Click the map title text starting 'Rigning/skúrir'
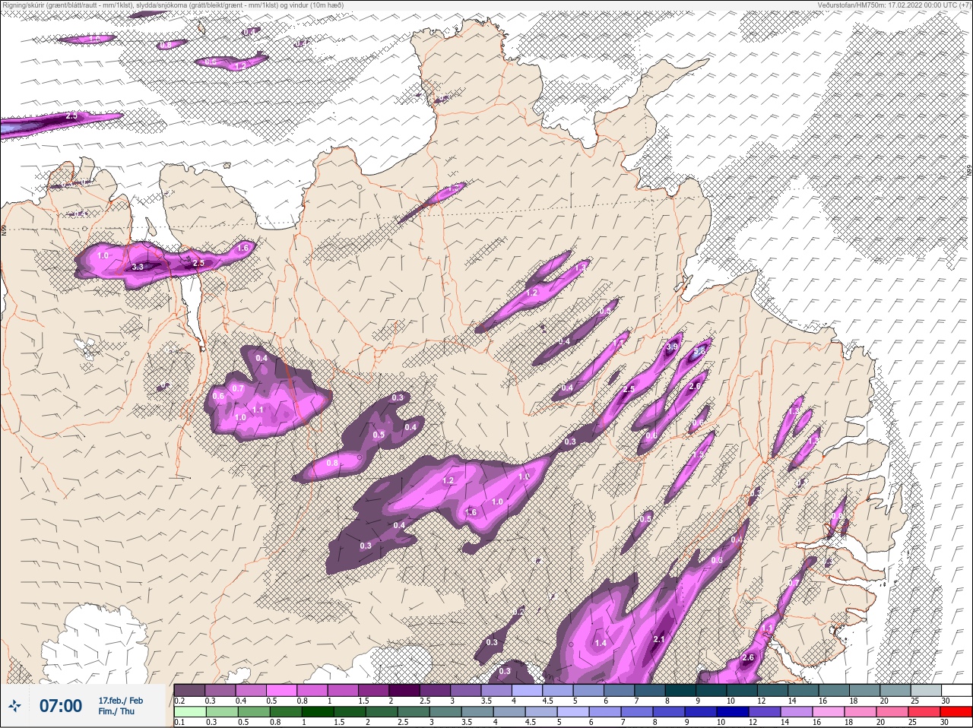The width and height of the screenshot is (973, 728). tap(173, 5)
